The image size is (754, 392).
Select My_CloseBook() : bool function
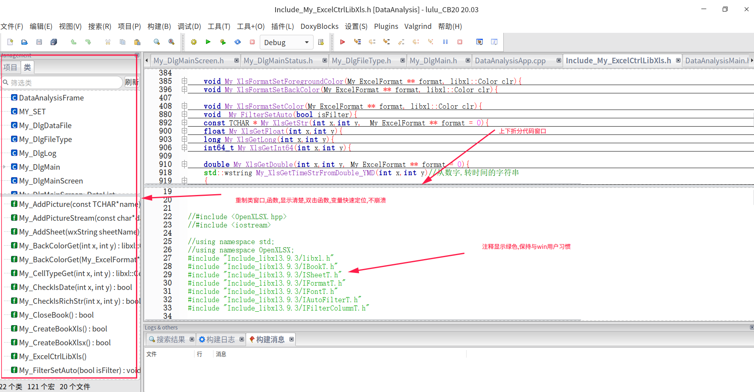(56, 315)
